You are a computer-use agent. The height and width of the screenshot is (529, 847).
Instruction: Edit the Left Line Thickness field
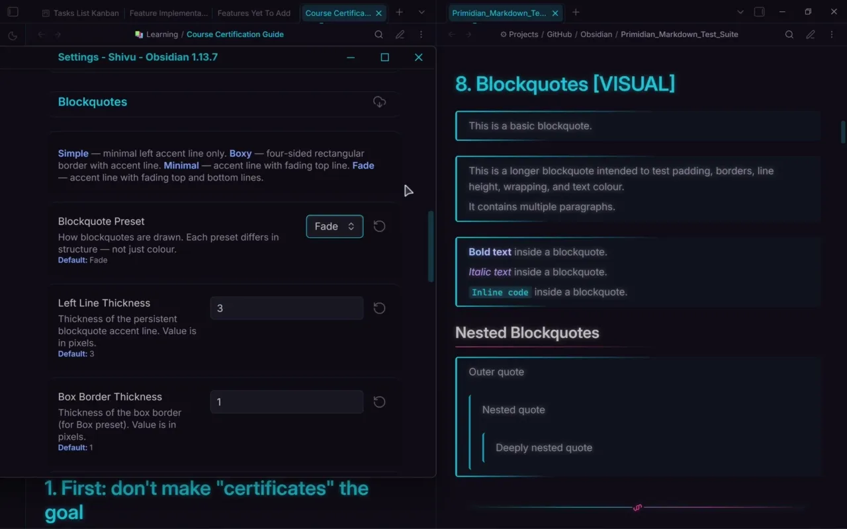pos(287,308)
